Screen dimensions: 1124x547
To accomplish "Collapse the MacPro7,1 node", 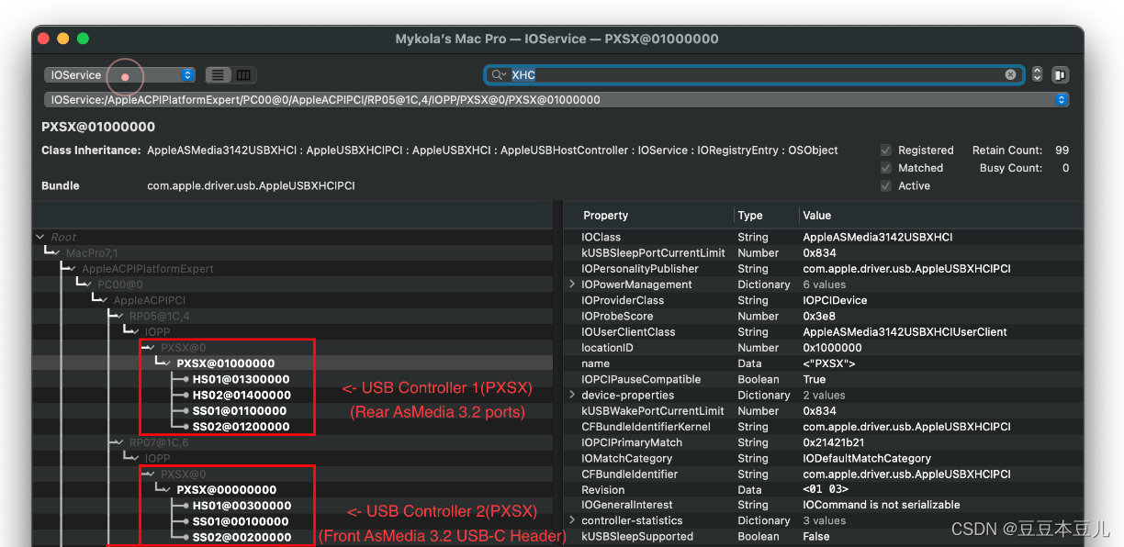I will [x=58, y=253].
